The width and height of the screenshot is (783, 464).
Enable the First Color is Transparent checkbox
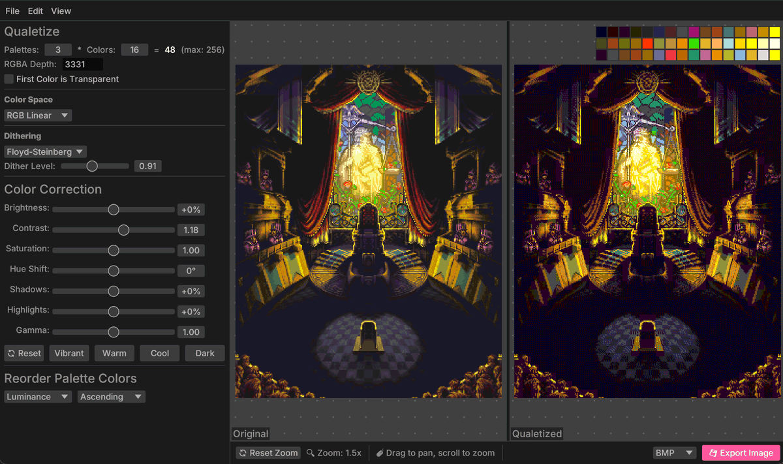click(8, 78)
